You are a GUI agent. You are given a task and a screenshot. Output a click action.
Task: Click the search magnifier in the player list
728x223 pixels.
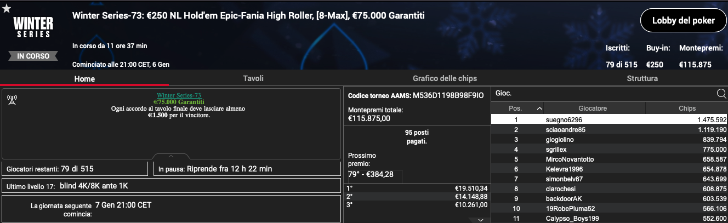(x=721, y=94)
